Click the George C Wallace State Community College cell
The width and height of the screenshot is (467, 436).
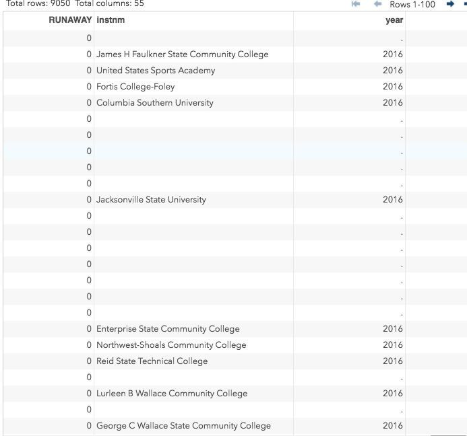pyautogui.click(x=183, y=426)
